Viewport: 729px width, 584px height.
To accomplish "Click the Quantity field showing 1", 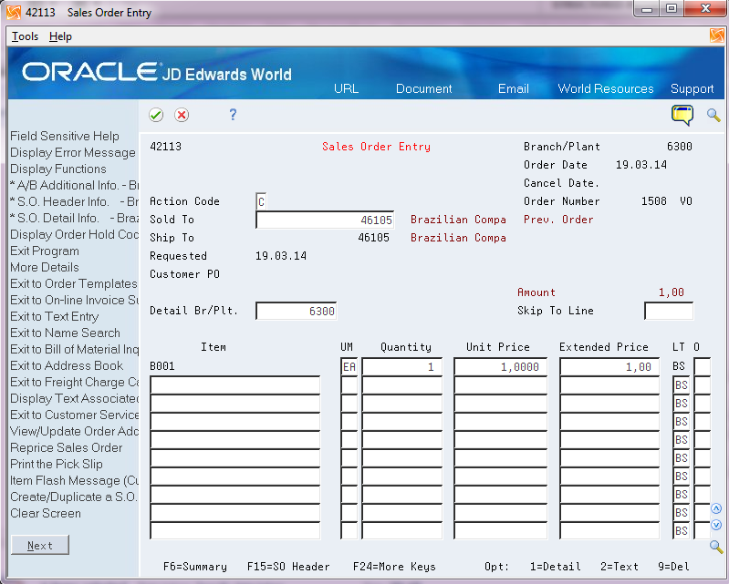I will (x=402, y=367).
